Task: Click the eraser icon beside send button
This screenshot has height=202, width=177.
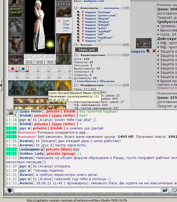Action: [174, 190]
